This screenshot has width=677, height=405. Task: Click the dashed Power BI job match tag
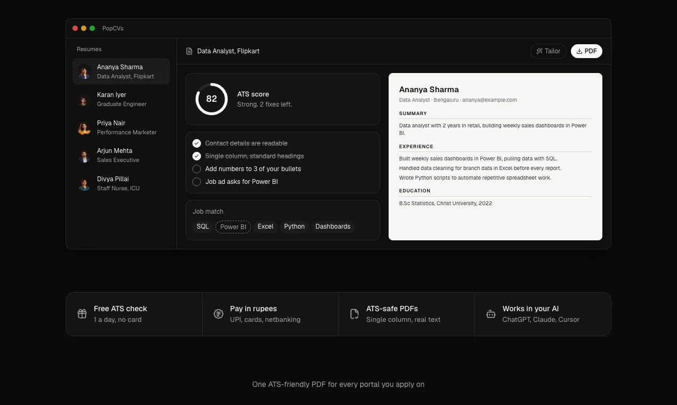(233, 226)
